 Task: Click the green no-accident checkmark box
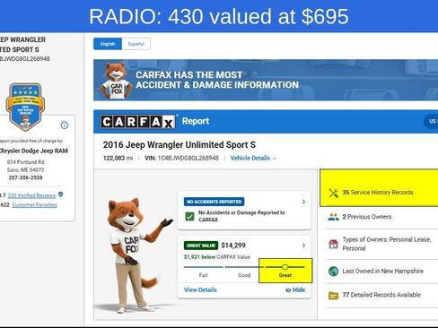tap(189, 216)
